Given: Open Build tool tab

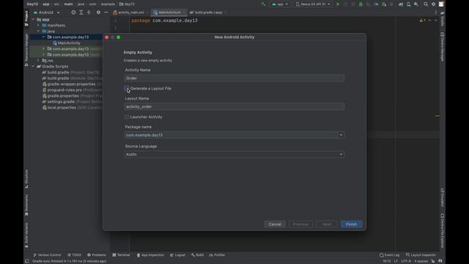Looking at the screenshot, I should point(197,255).
